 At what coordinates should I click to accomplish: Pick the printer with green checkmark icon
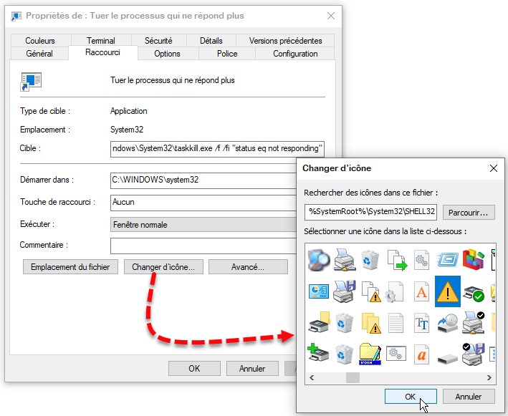[472, 291]
